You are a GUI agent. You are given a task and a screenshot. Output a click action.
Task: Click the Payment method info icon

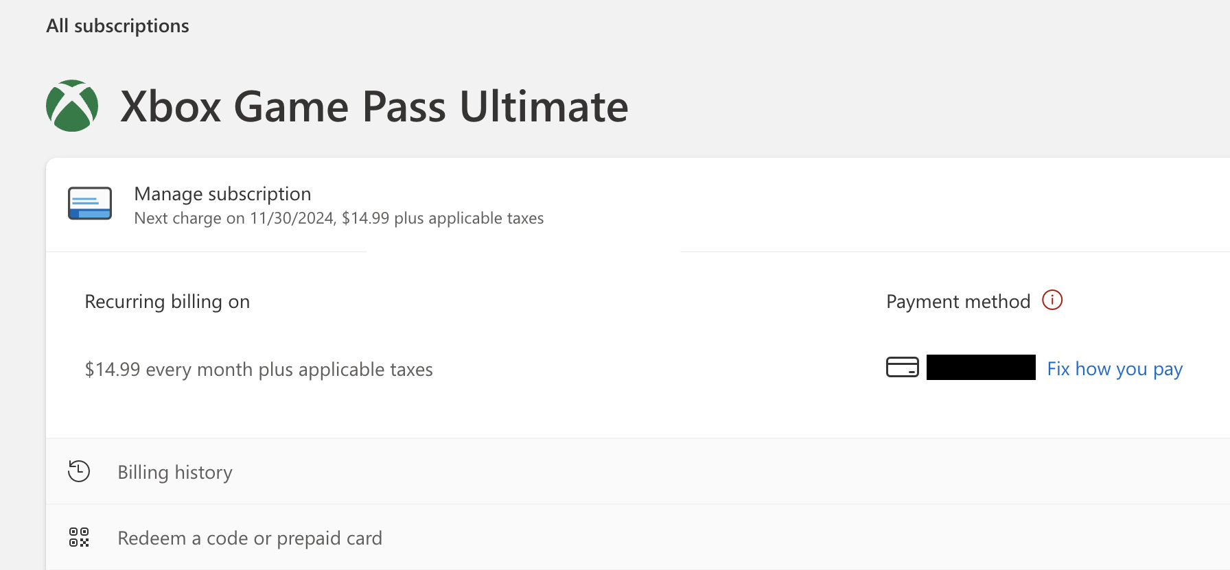(1052, 300)
